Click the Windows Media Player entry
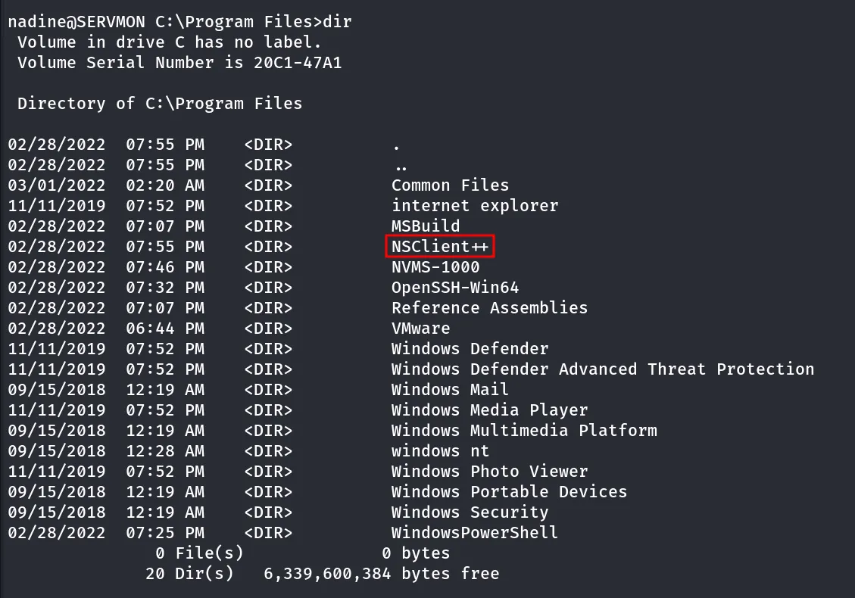This screenshot has height=598, width=855. (489, 410)
